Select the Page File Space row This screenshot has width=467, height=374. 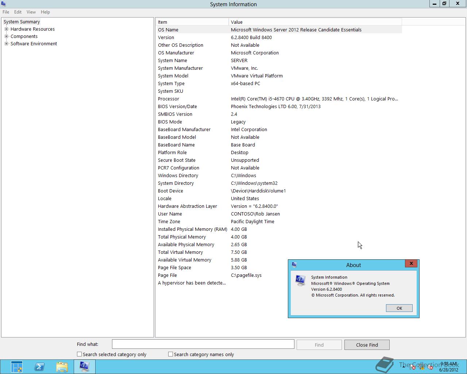(x=279, y=267)
